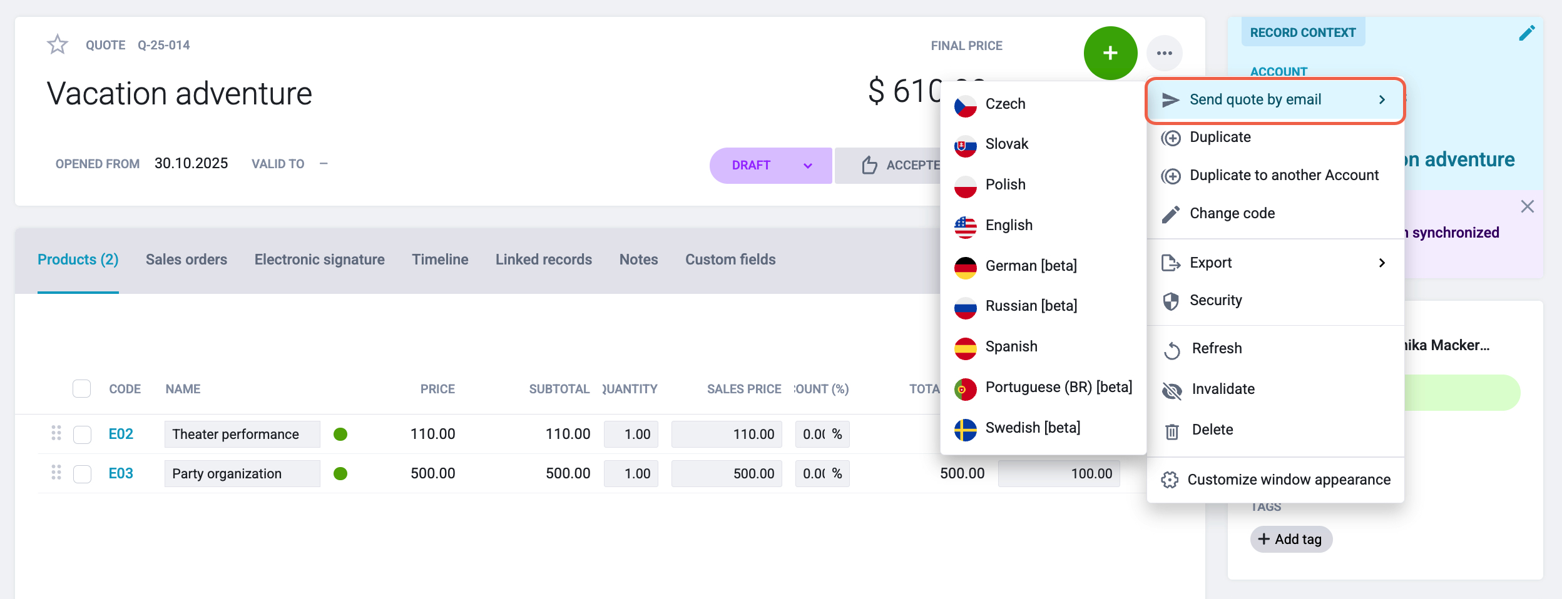Open the DRAFT status dropdown

point(770,165)
